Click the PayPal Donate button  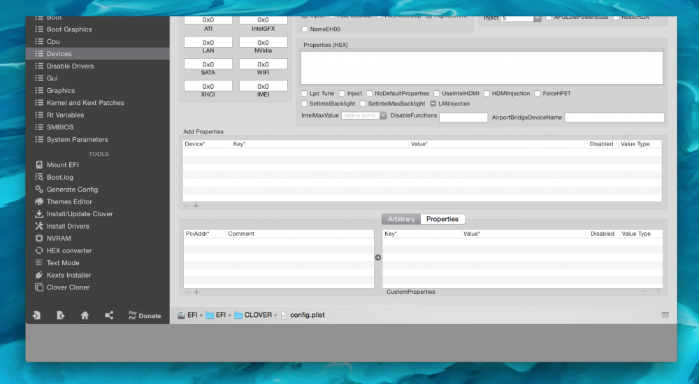[145, 315]
